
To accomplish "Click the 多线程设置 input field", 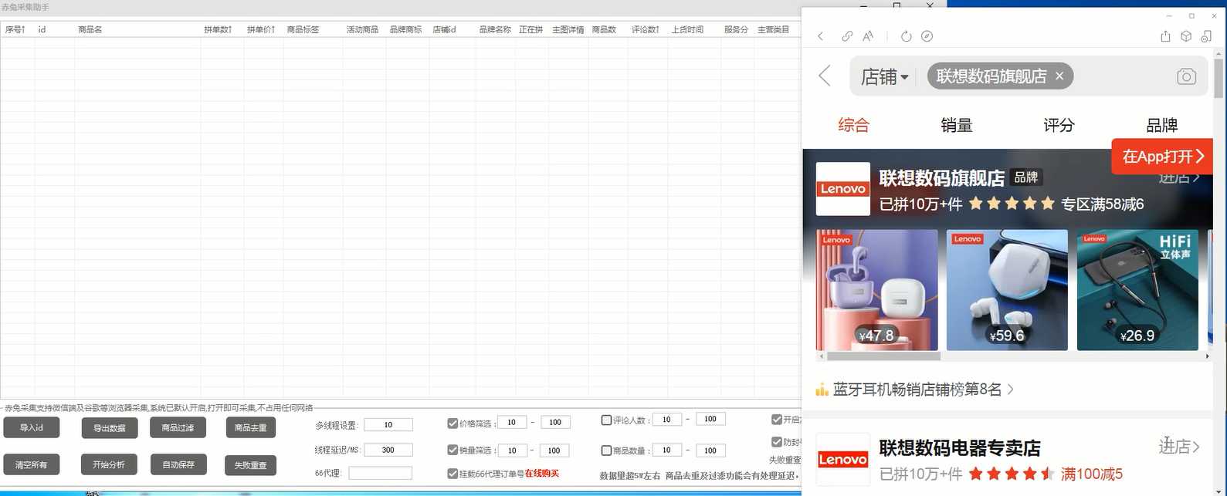I will point(388,425).
